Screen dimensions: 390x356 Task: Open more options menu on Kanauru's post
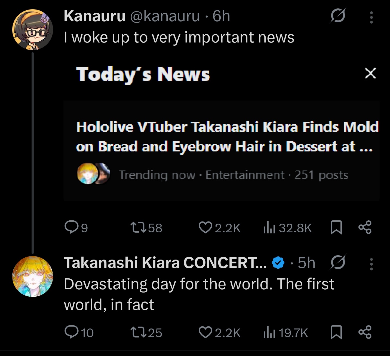click(x=371, y=17)
